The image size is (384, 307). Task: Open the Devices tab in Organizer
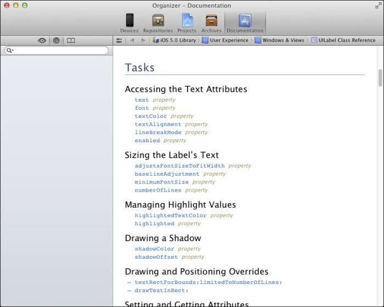pyautogui.click(x=129, y=23)
